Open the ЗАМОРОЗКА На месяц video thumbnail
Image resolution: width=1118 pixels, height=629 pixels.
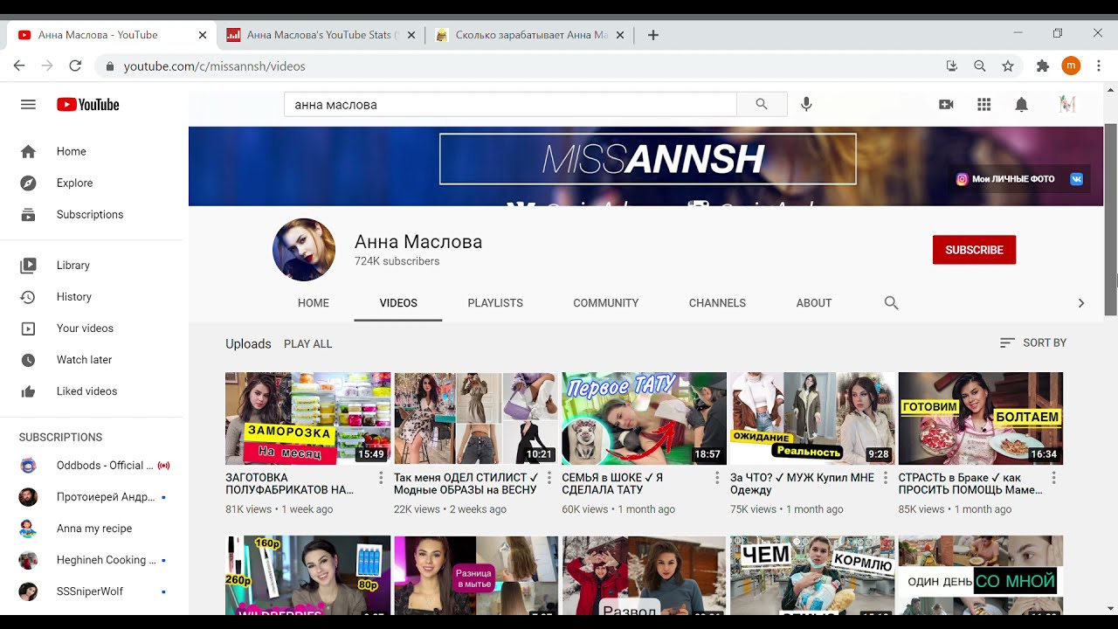(x=308, y=418)
